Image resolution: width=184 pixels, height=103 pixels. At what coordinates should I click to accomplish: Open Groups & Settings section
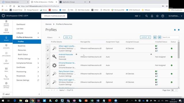click(6, 85)
